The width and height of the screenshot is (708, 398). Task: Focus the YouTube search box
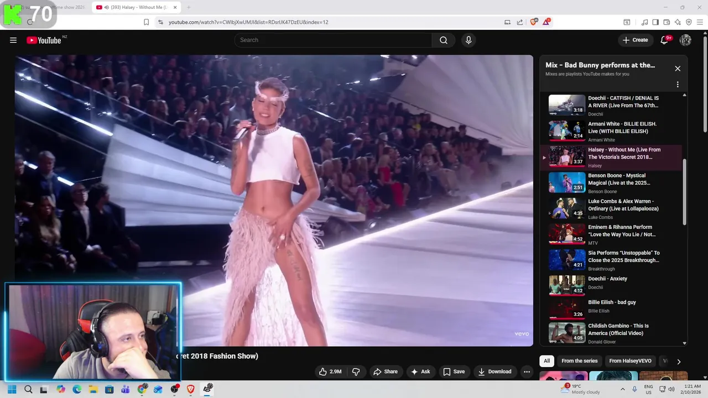tap(333, 40)
